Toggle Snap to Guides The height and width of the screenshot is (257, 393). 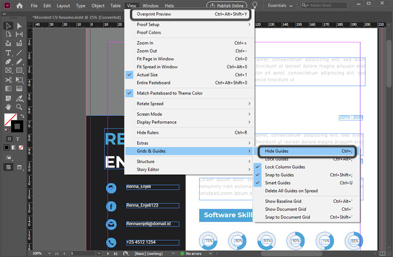pyautogui.click(x=306, y=175)
